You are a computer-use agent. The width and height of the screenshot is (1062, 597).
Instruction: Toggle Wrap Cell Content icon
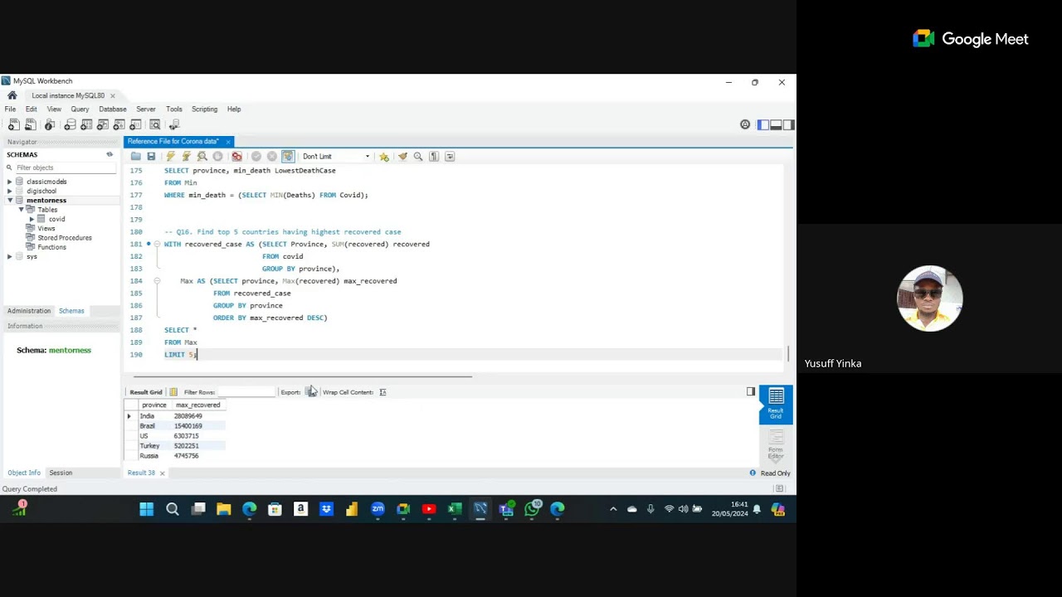382,392
